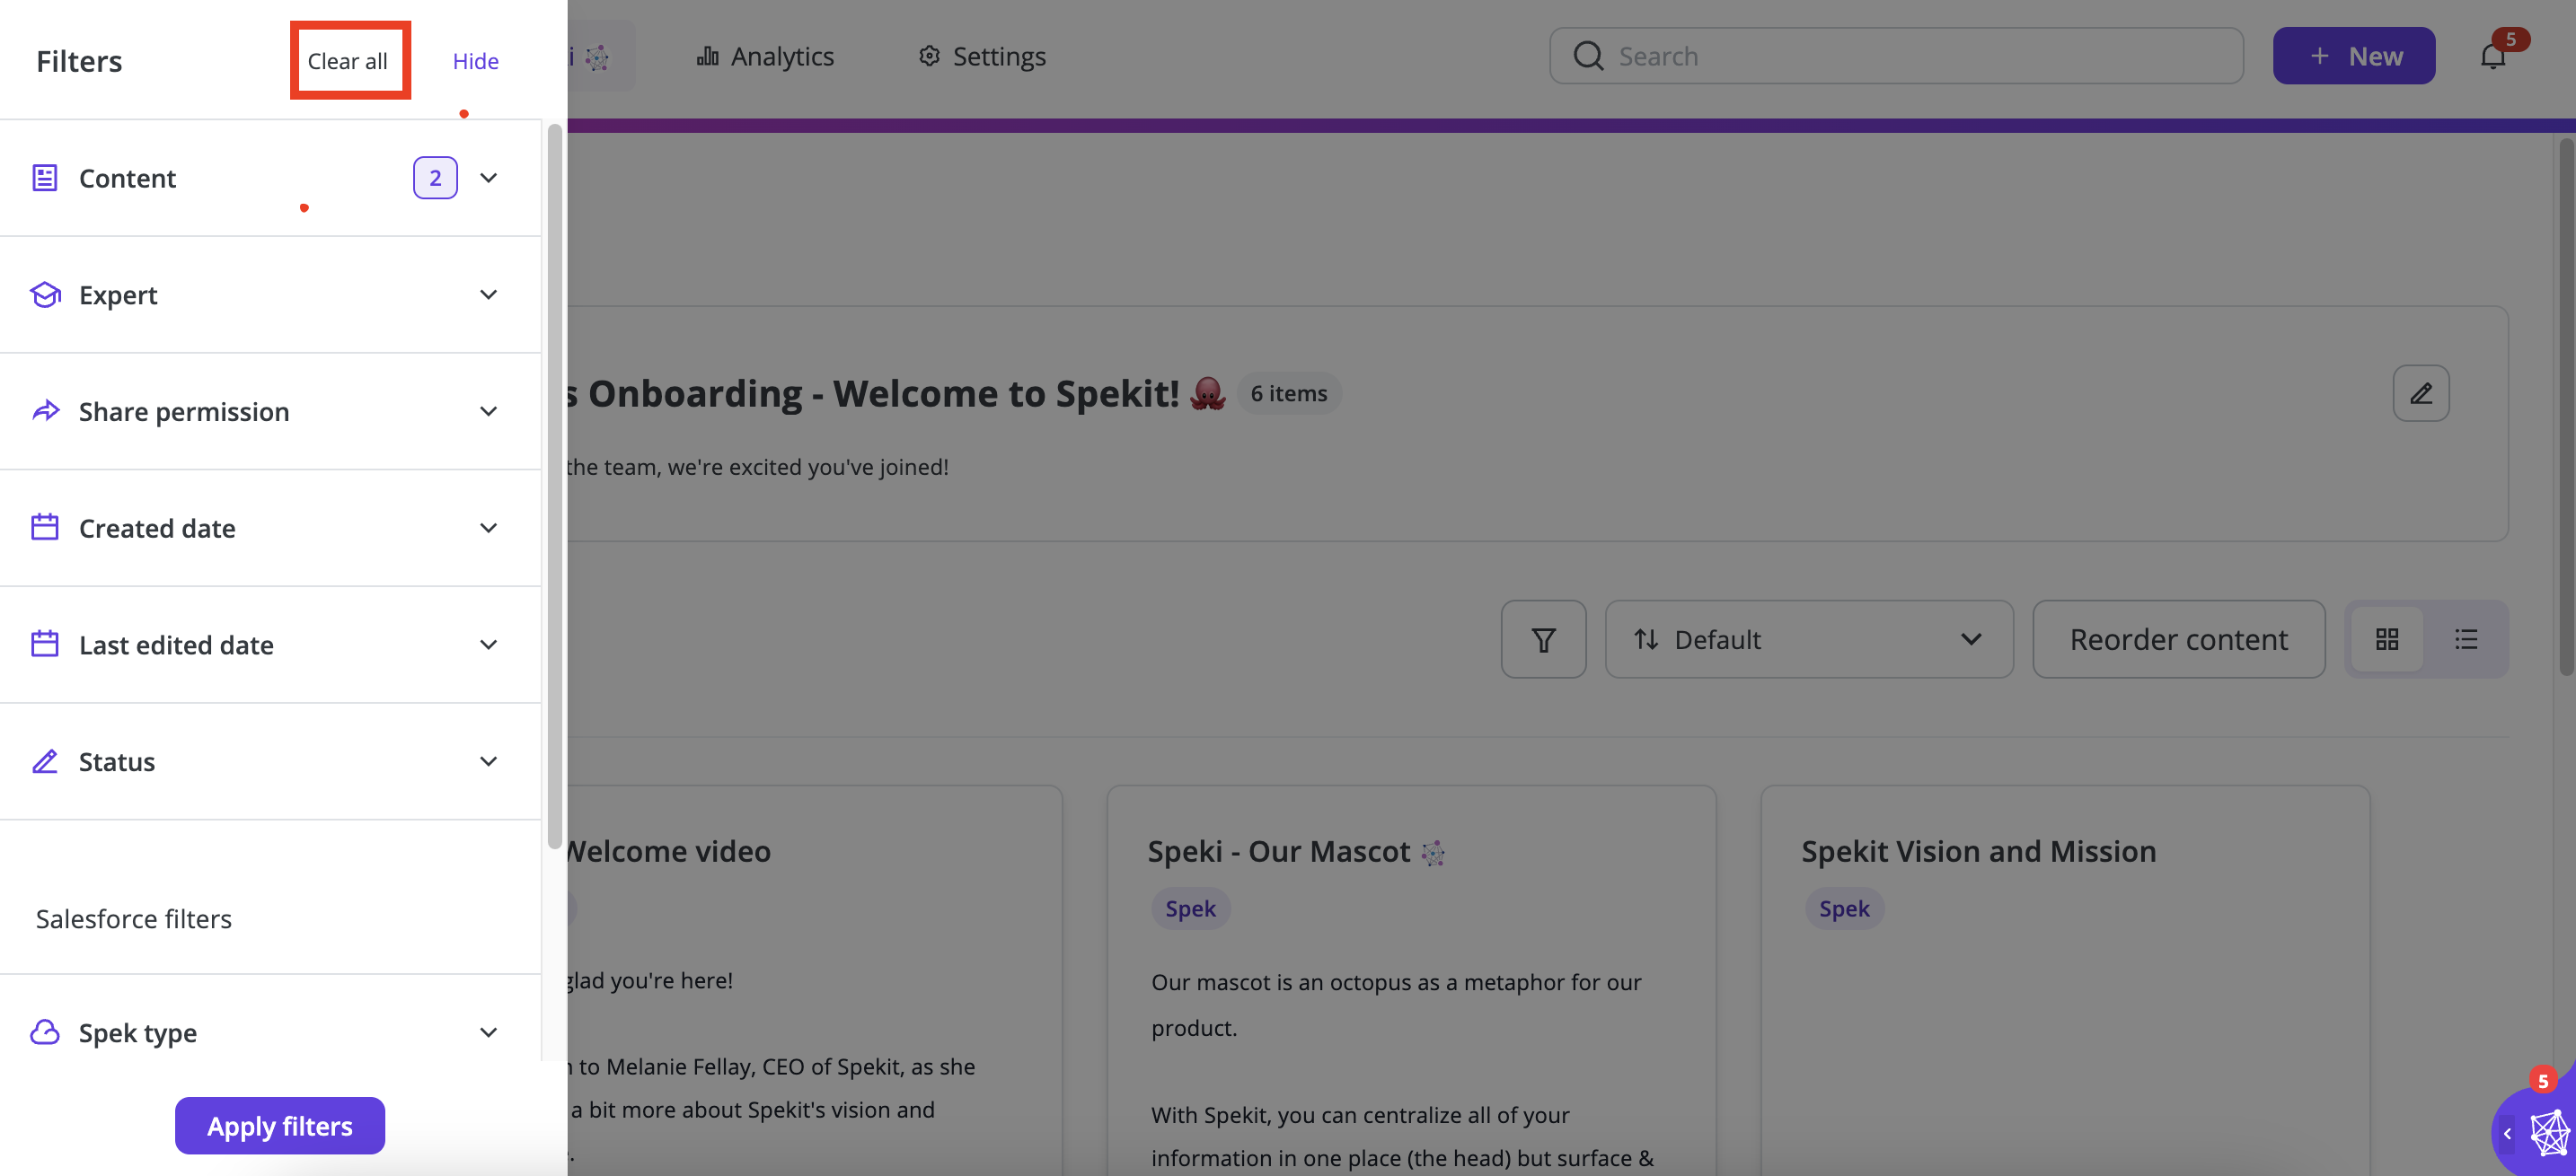The width and height of the screenshot is (2576, 1176).
Task: Click the Spek tag on Mascot card
Action: (1190, 908)
